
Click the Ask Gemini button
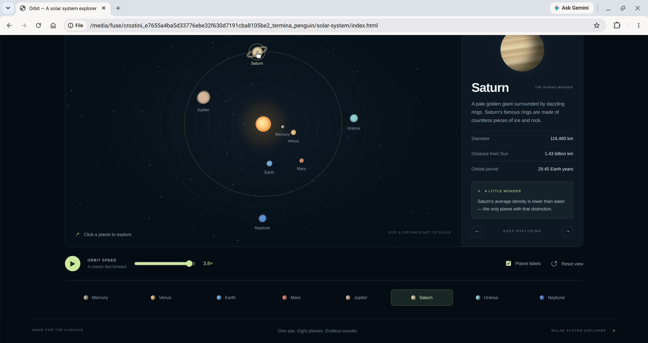(572, 8)
